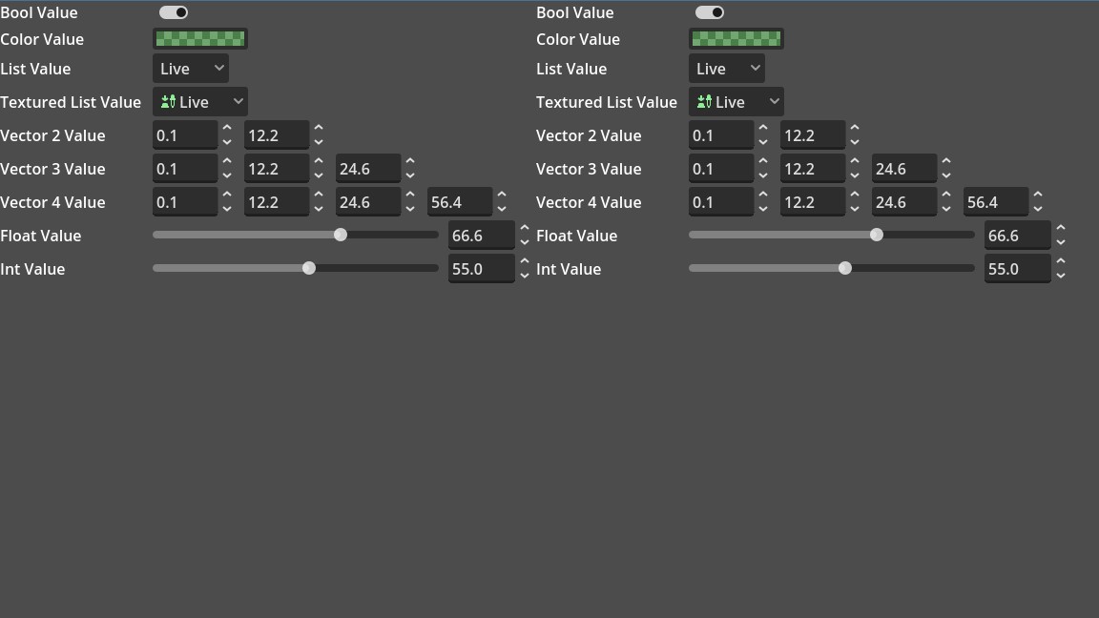Open left Textured List Value dropdown

pos(199,102)
